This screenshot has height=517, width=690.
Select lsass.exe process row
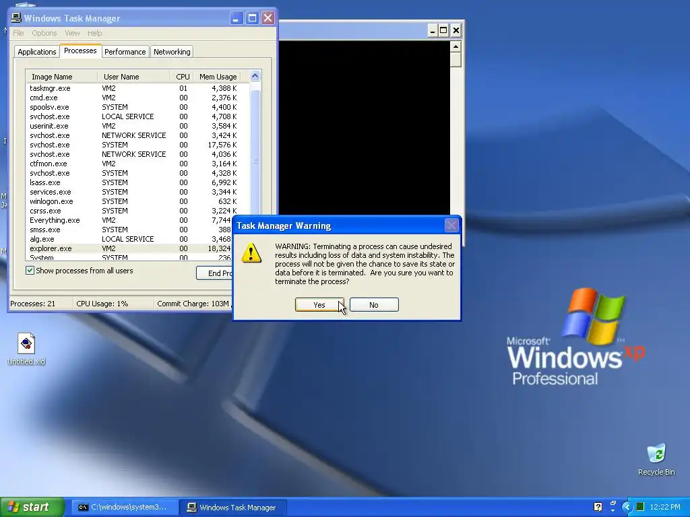(137, 182)
